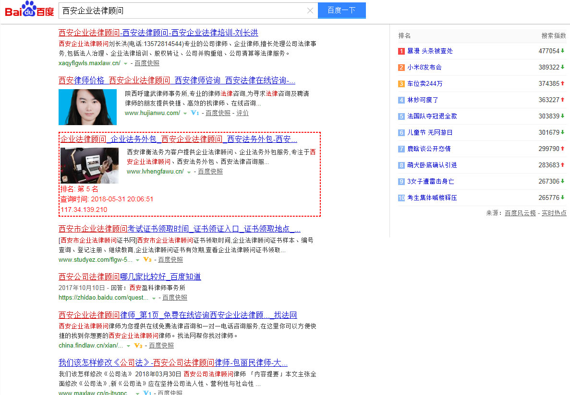Click rank badge 1 in hot list
Image resolution: width=570 pixels, height=395 pixels.
pos(401,51)
